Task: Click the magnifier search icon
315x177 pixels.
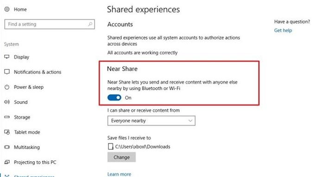Action: 90,24
